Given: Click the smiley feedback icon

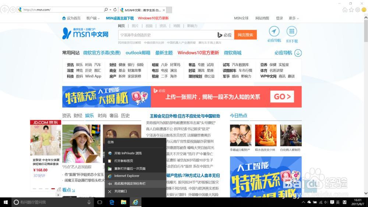Looking at the screenshot, I should coord(364,10).
